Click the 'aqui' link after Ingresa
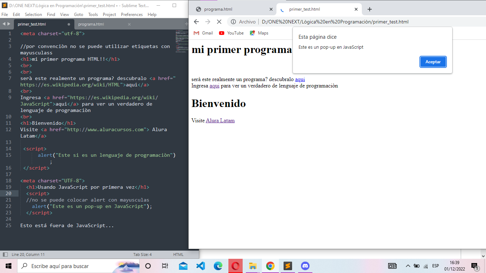The width and height of the screenshot is (486, 273). point(215,86)
